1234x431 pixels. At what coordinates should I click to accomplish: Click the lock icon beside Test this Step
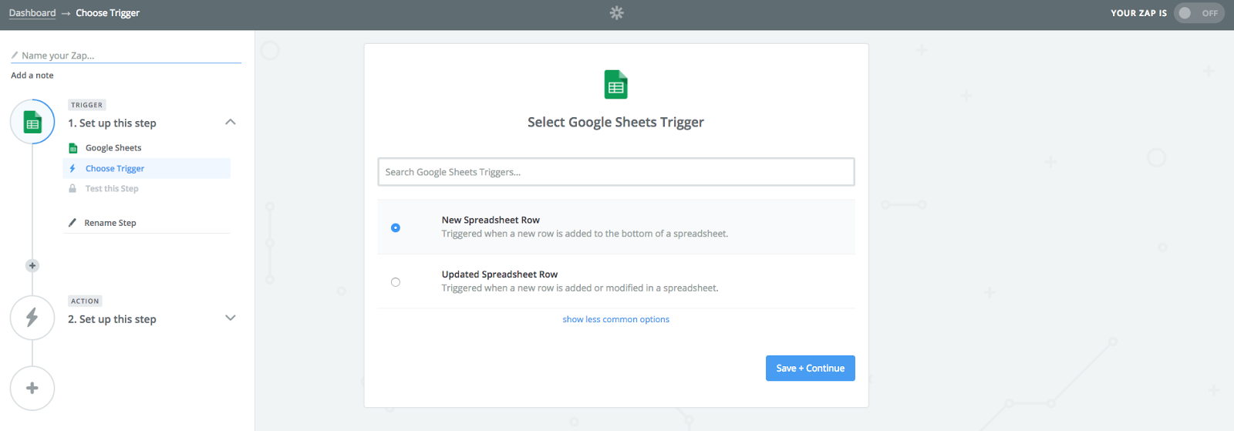pyautogui.click(x=72, y=189)
